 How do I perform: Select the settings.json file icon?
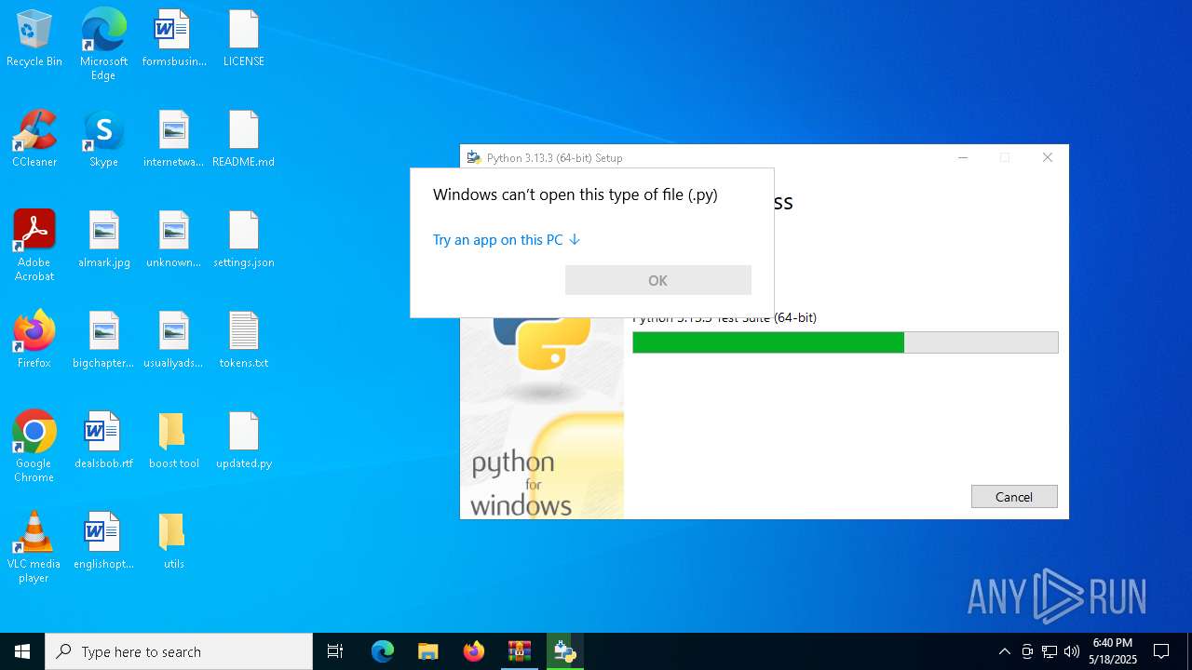click(x=244, y=240)
